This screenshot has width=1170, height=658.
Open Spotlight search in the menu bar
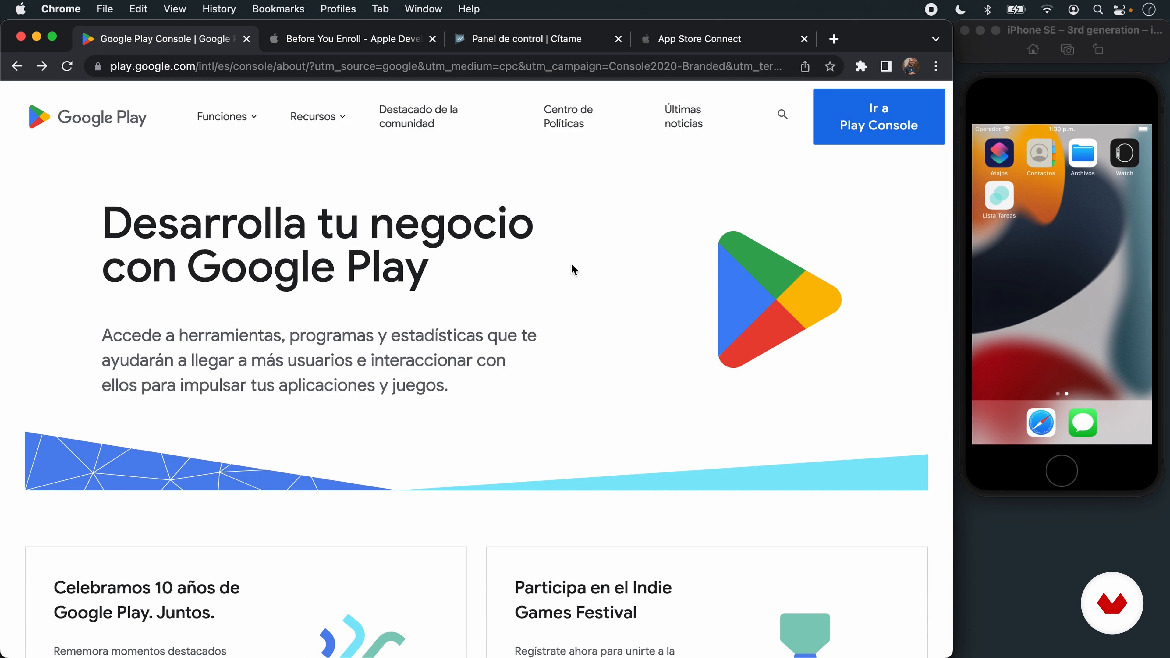[x=1098, y=9]
